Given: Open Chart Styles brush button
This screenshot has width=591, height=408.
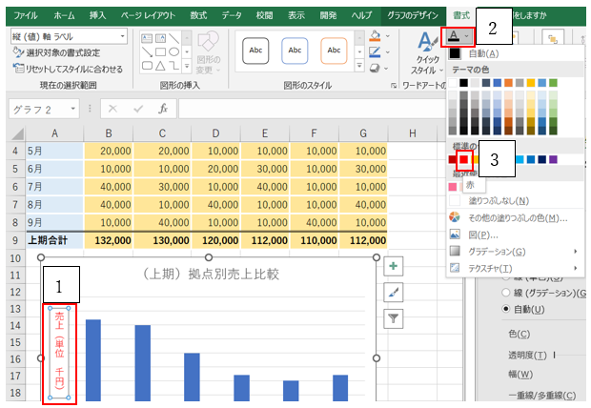Looking at the screenshot, I should pyautogui.click(x=394, y=293).
